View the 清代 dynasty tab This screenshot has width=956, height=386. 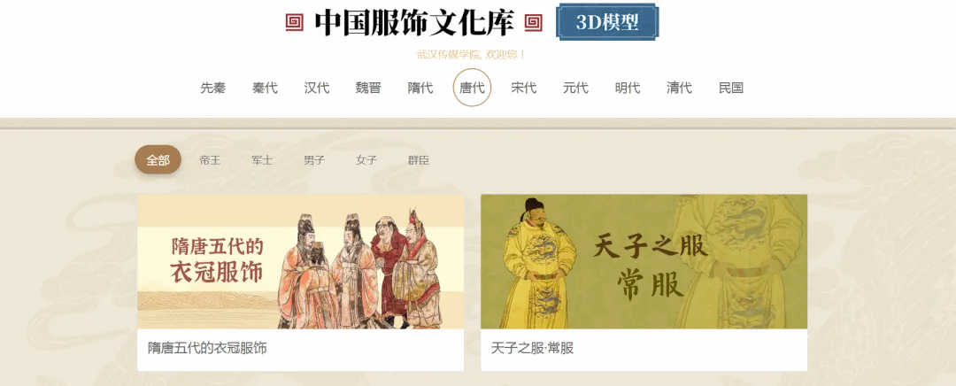coord(679,88)
